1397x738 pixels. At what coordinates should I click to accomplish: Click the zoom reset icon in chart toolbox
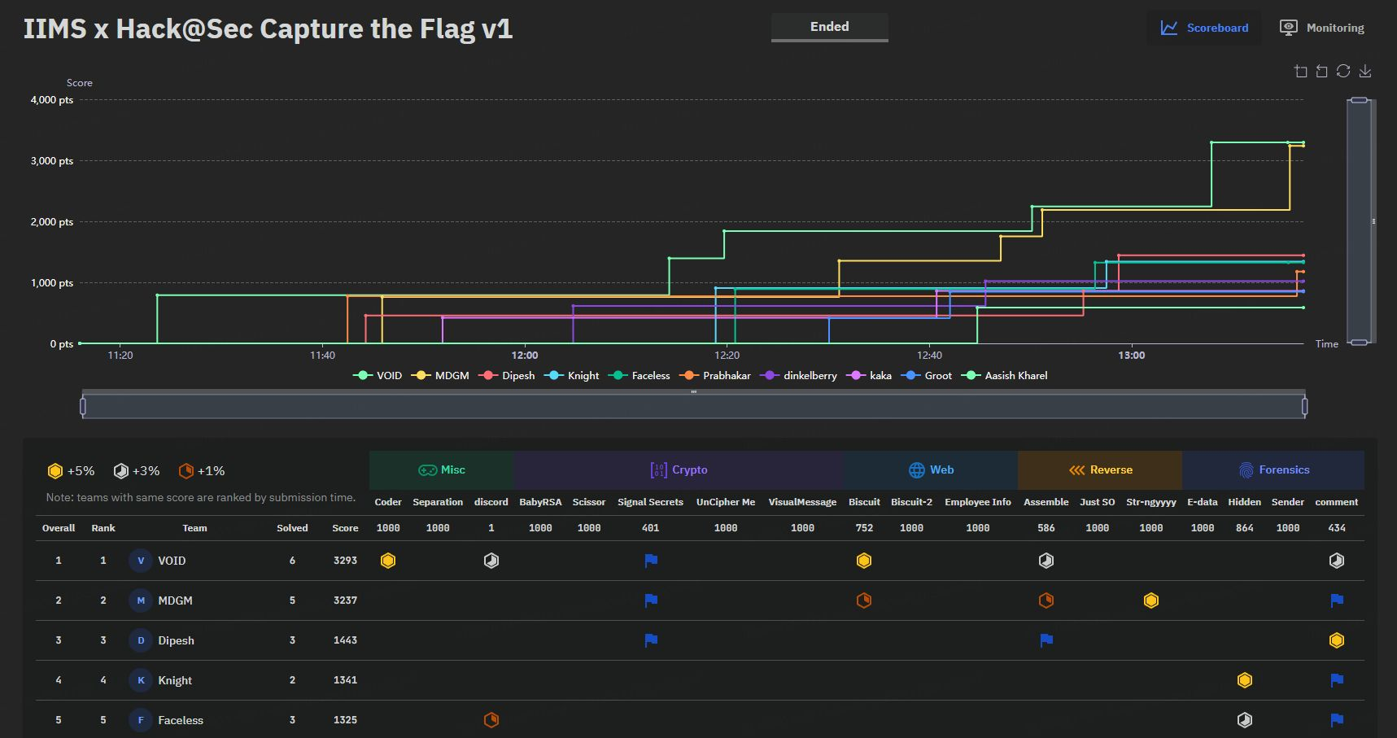(x=1321, y=72)
